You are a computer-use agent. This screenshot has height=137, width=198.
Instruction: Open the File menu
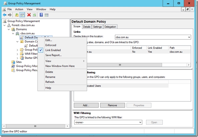pyautogui.click(x=10, y=9)
